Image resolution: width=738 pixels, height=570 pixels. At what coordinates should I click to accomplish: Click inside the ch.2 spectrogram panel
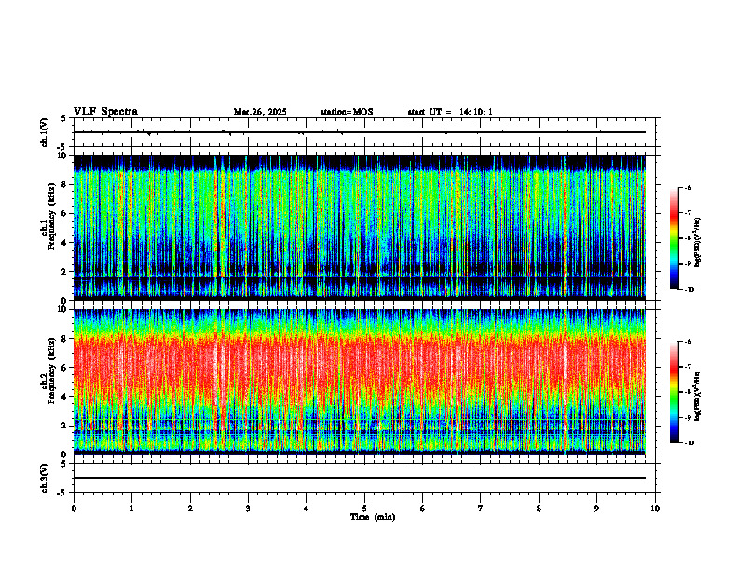[359, 382]
